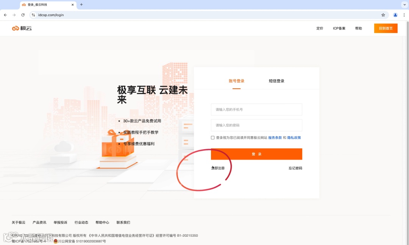Open a new tab with the plus icon
409x245 pixels.
point(81,5)
